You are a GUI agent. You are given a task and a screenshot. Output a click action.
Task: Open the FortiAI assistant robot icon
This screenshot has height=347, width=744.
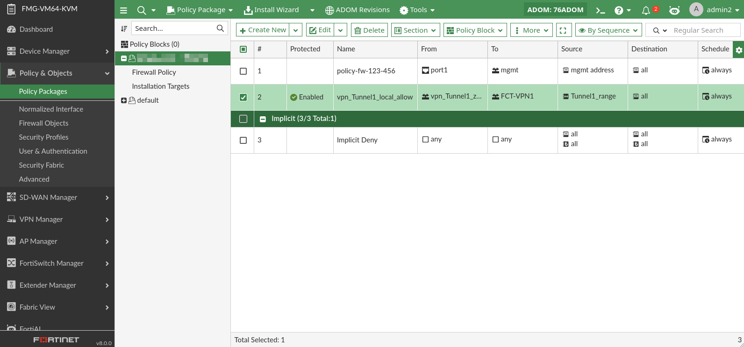click(674, 10)
